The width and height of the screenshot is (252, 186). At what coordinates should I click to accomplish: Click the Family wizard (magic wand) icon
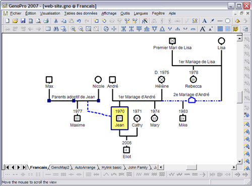[x=145, y=21]
